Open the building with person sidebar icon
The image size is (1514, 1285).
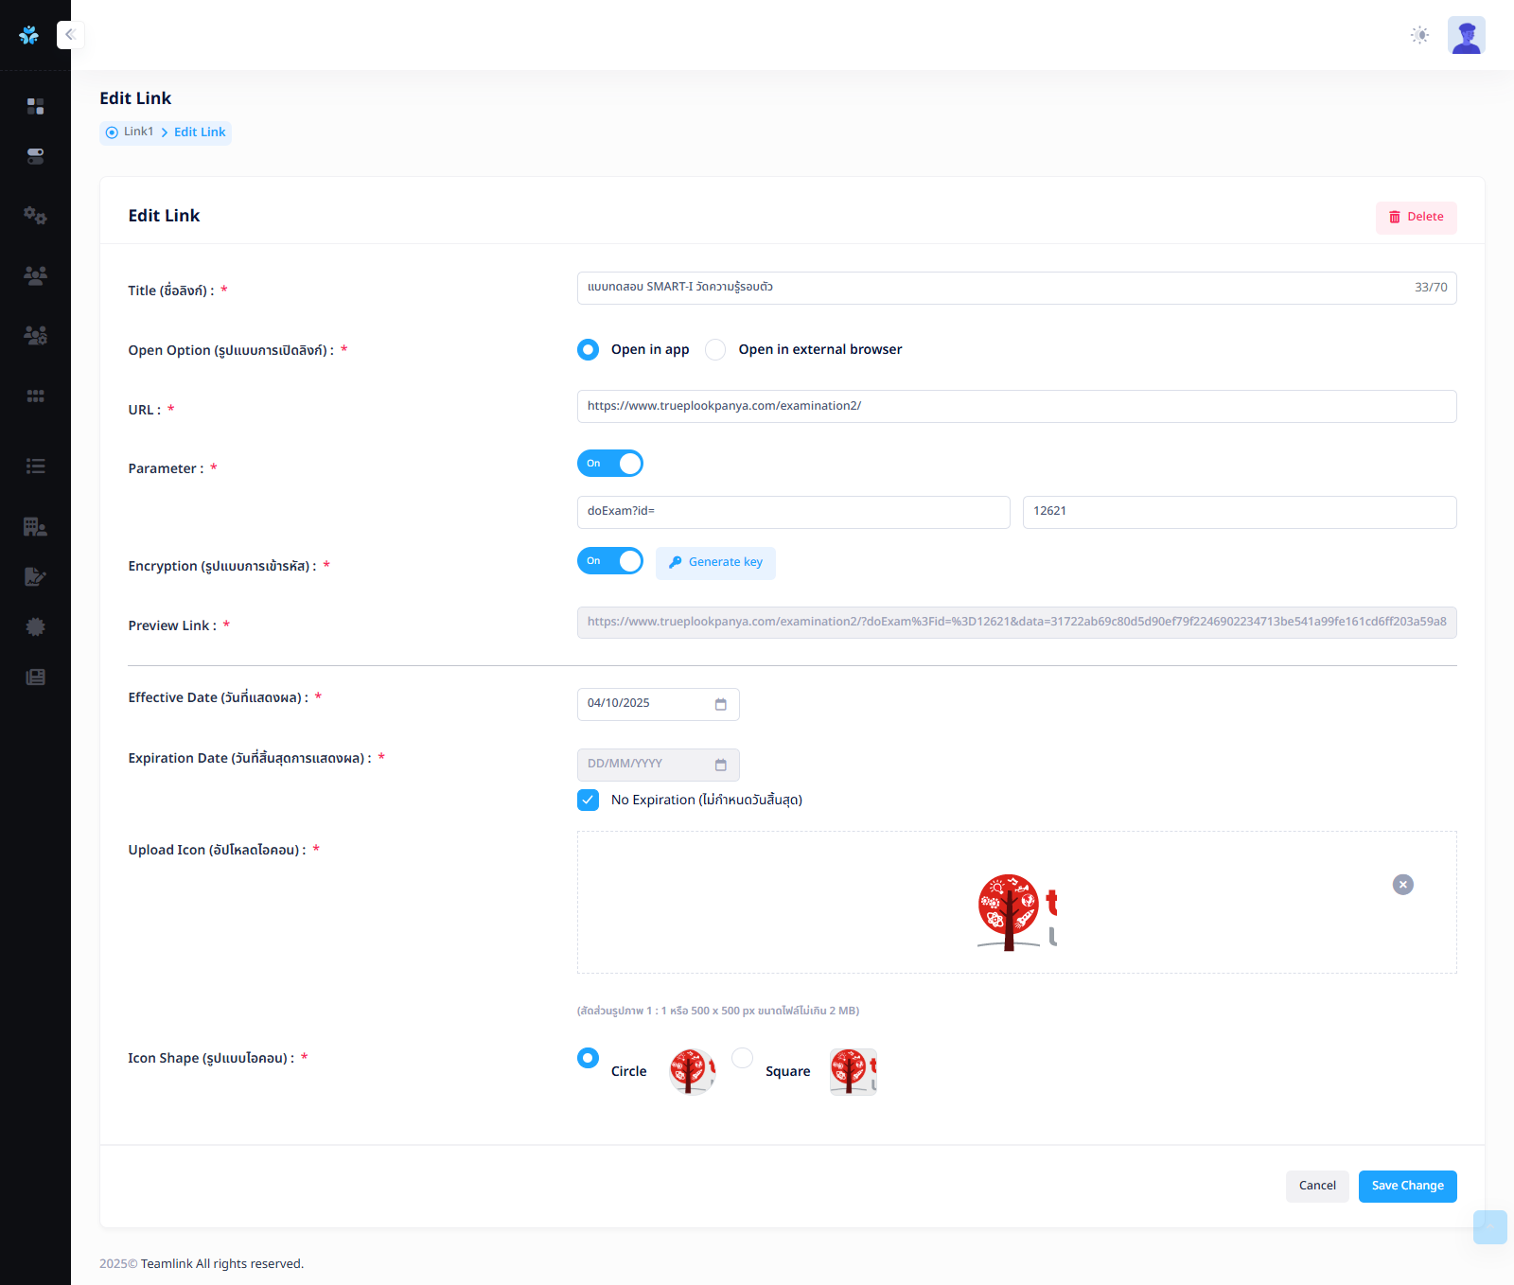click(x=35, y=526)
